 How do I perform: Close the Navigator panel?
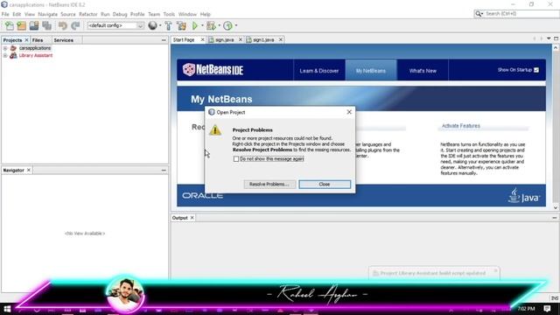point(29,171)
